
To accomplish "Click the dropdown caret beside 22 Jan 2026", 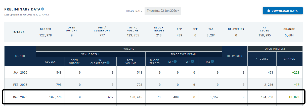I will click(178, 11).
